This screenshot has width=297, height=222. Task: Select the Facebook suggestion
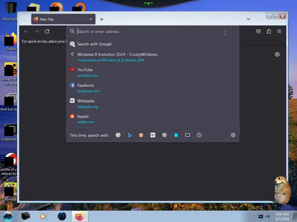coord(153,88)
